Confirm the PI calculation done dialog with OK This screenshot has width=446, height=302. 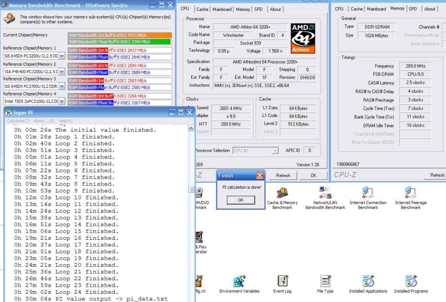click(x=240, y=200)
